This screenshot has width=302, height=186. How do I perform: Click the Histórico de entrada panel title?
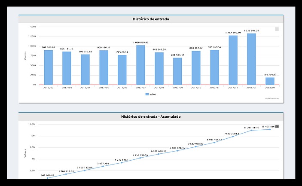151,19
